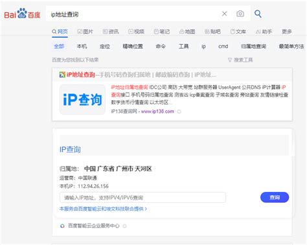
Task: Select the ip filter chip
Action: (203, 47)
